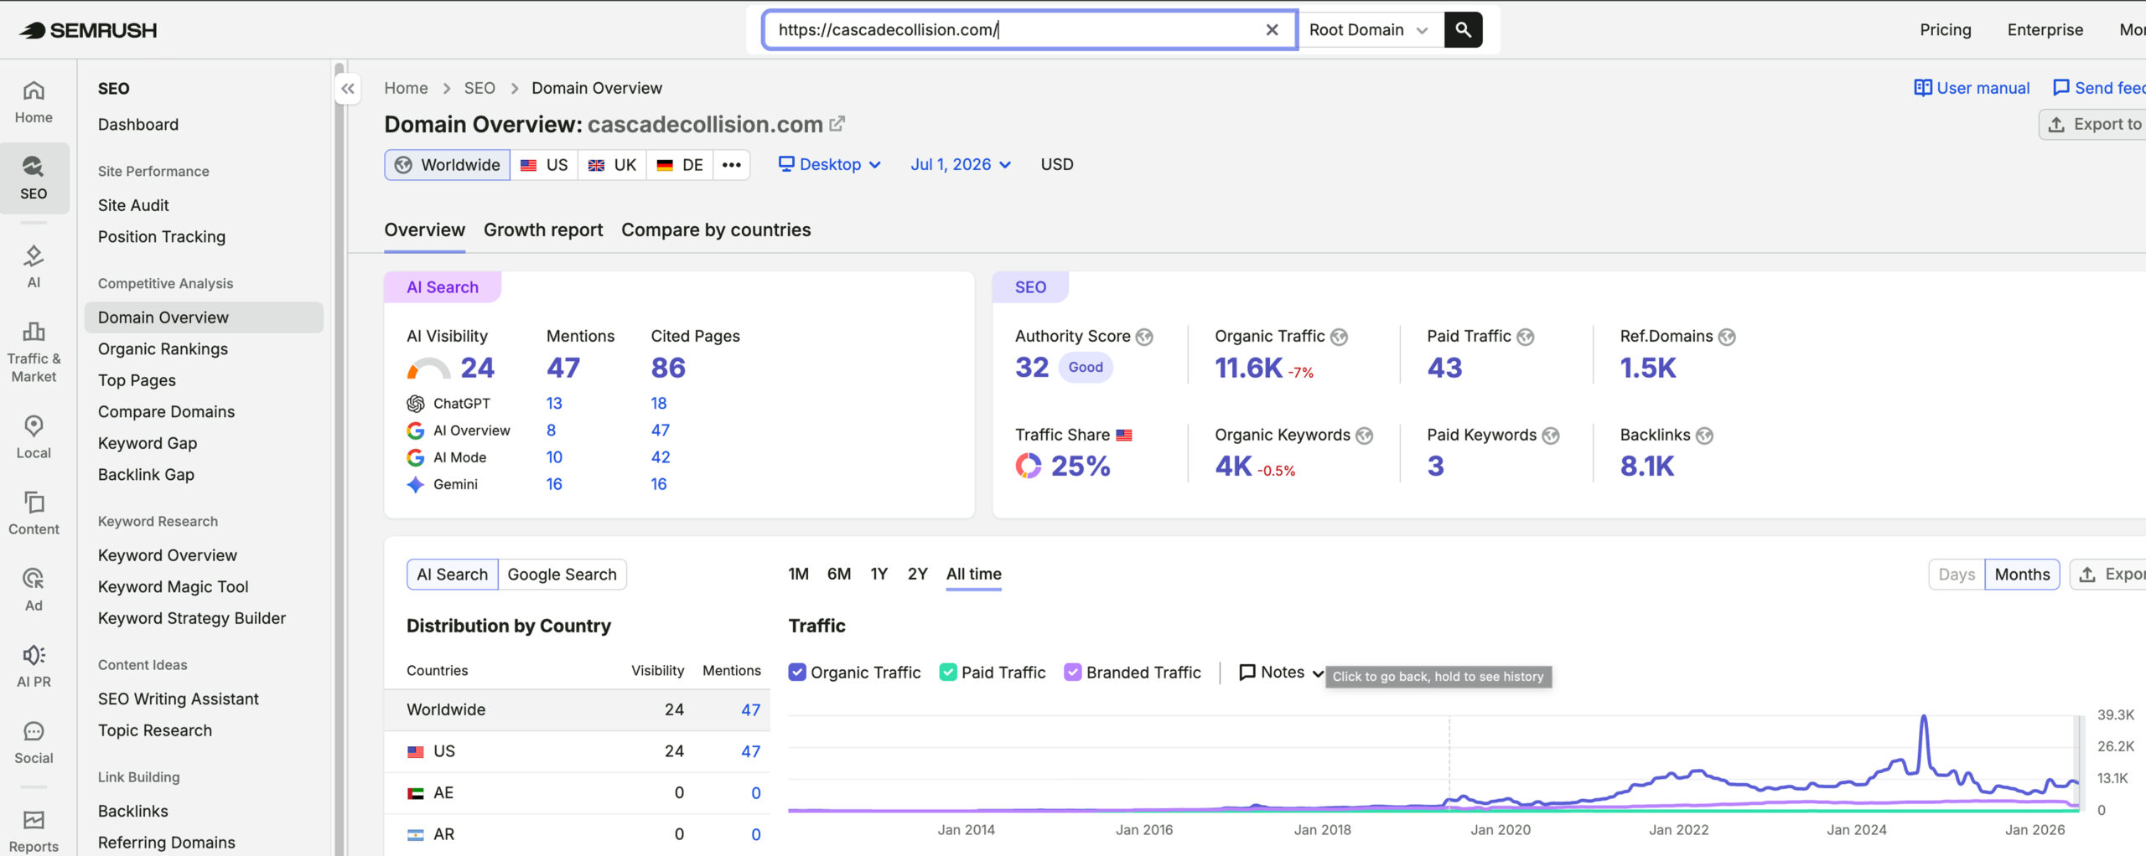Click Ref.Domains info icon
The width and height of the screenshot is (2146, 856).
click(x=1727, y=337)
